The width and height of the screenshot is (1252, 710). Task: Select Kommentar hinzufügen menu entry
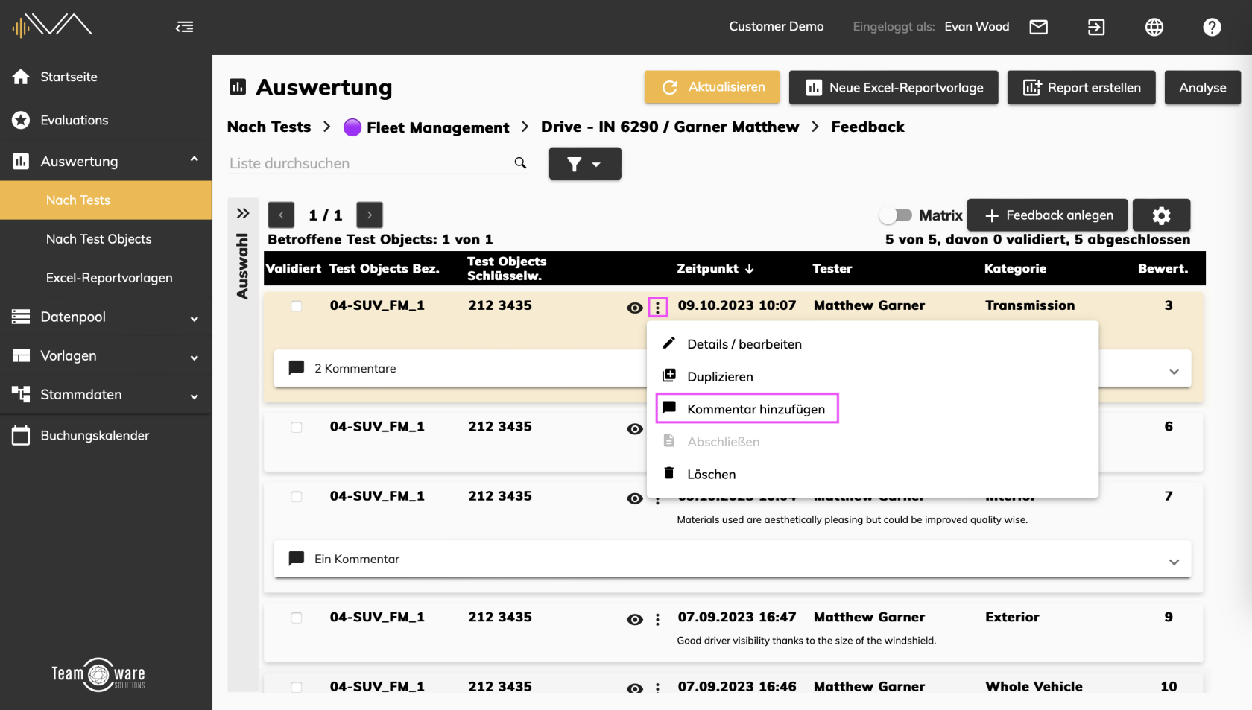(x=747, y=408)
